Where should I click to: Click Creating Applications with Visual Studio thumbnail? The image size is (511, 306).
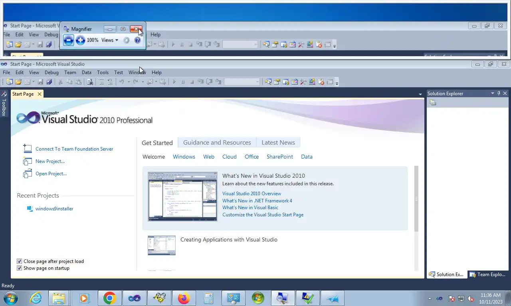point(162,245)
